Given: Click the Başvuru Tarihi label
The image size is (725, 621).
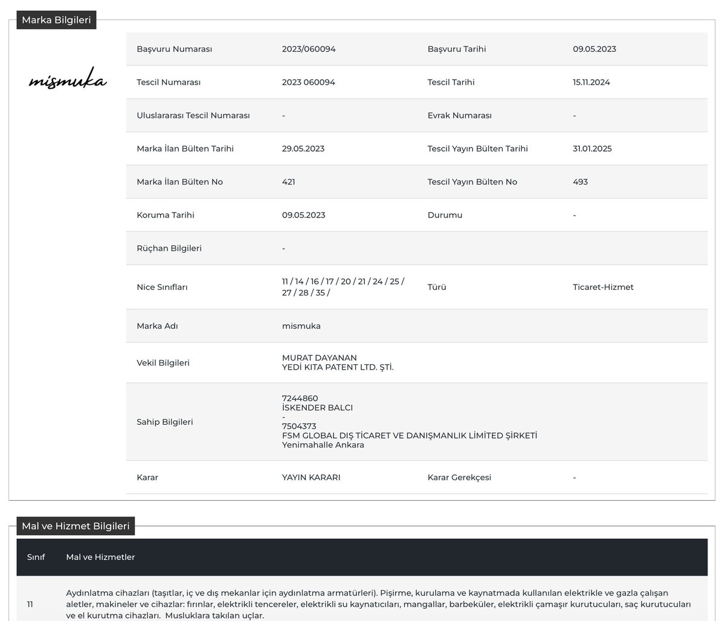Looking at the screenshot, I should pyautogui.click(x=456, y=49).
